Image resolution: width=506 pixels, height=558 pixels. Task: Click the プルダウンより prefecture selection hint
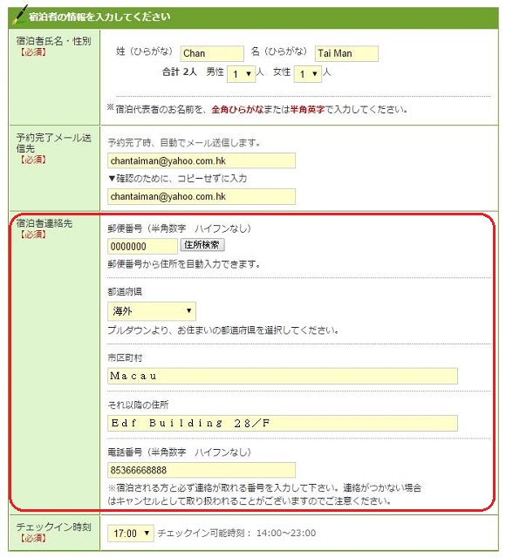223,330
